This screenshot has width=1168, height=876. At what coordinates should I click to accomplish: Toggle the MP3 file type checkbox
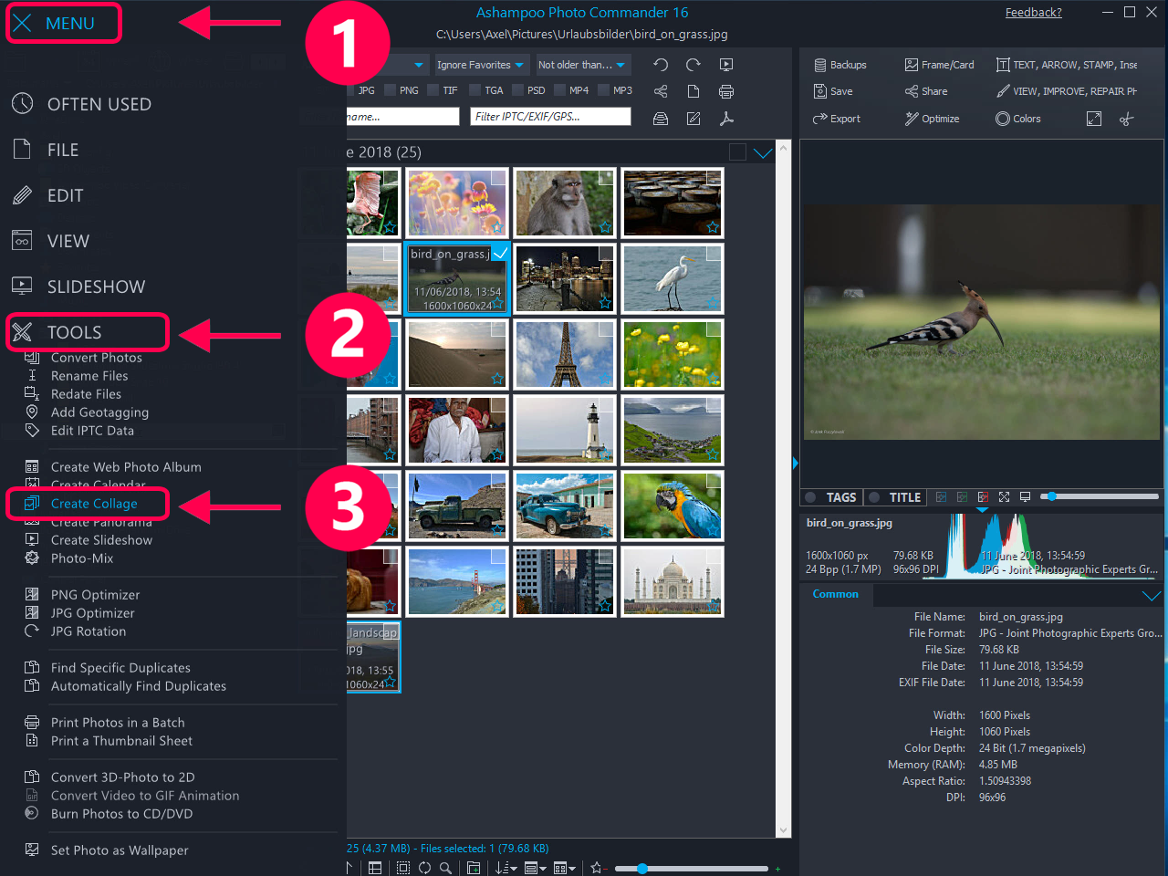click(603, 90)
